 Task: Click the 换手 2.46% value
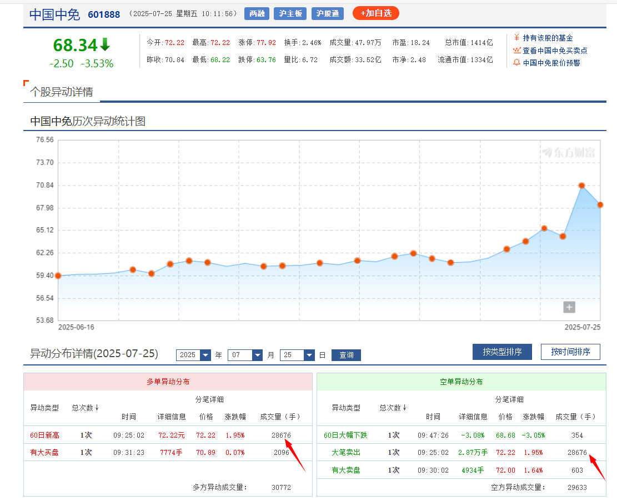[312, 43]
